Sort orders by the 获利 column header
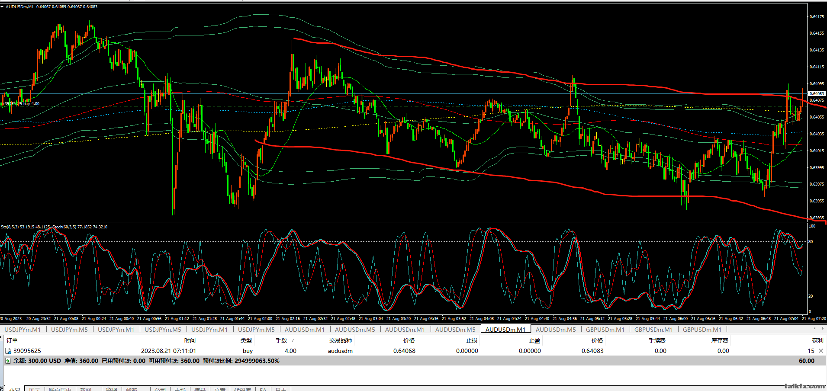Screen dimensions: 827x391 [x=817, y=340]
